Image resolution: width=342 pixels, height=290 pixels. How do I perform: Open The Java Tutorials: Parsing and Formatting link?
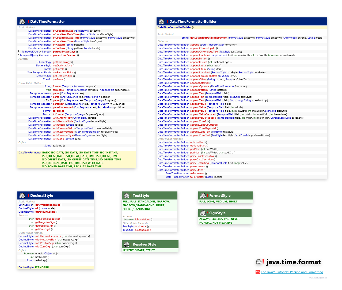tap(292, 272)
